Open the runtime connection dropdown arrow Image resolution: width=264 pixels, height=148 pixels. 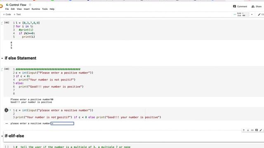[252, 15]
